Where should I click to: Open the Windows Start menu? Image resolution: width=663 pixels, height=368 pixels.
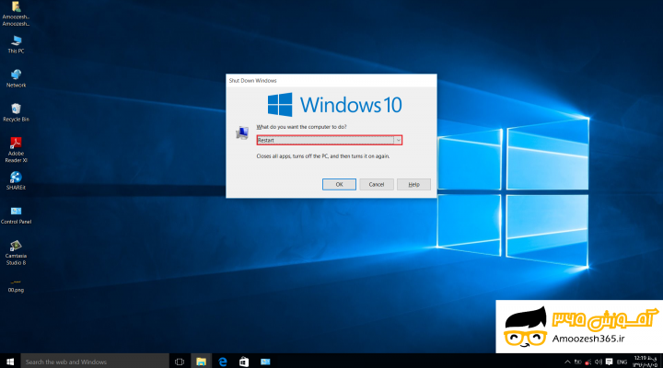point(10,362)
